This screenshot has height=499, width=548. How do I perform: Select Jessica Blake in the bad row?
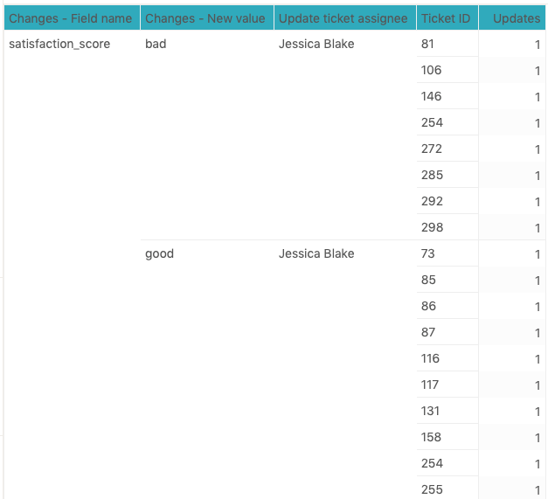pos(316,44)
